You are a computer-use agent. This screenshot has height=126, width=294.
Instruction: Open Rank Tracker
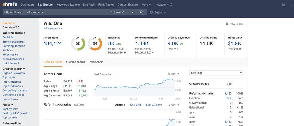click(106, 5)
